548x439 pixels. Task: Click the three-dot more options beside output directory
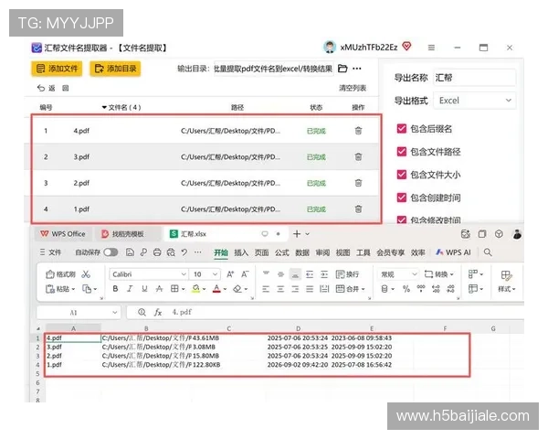tap(357, 69)
